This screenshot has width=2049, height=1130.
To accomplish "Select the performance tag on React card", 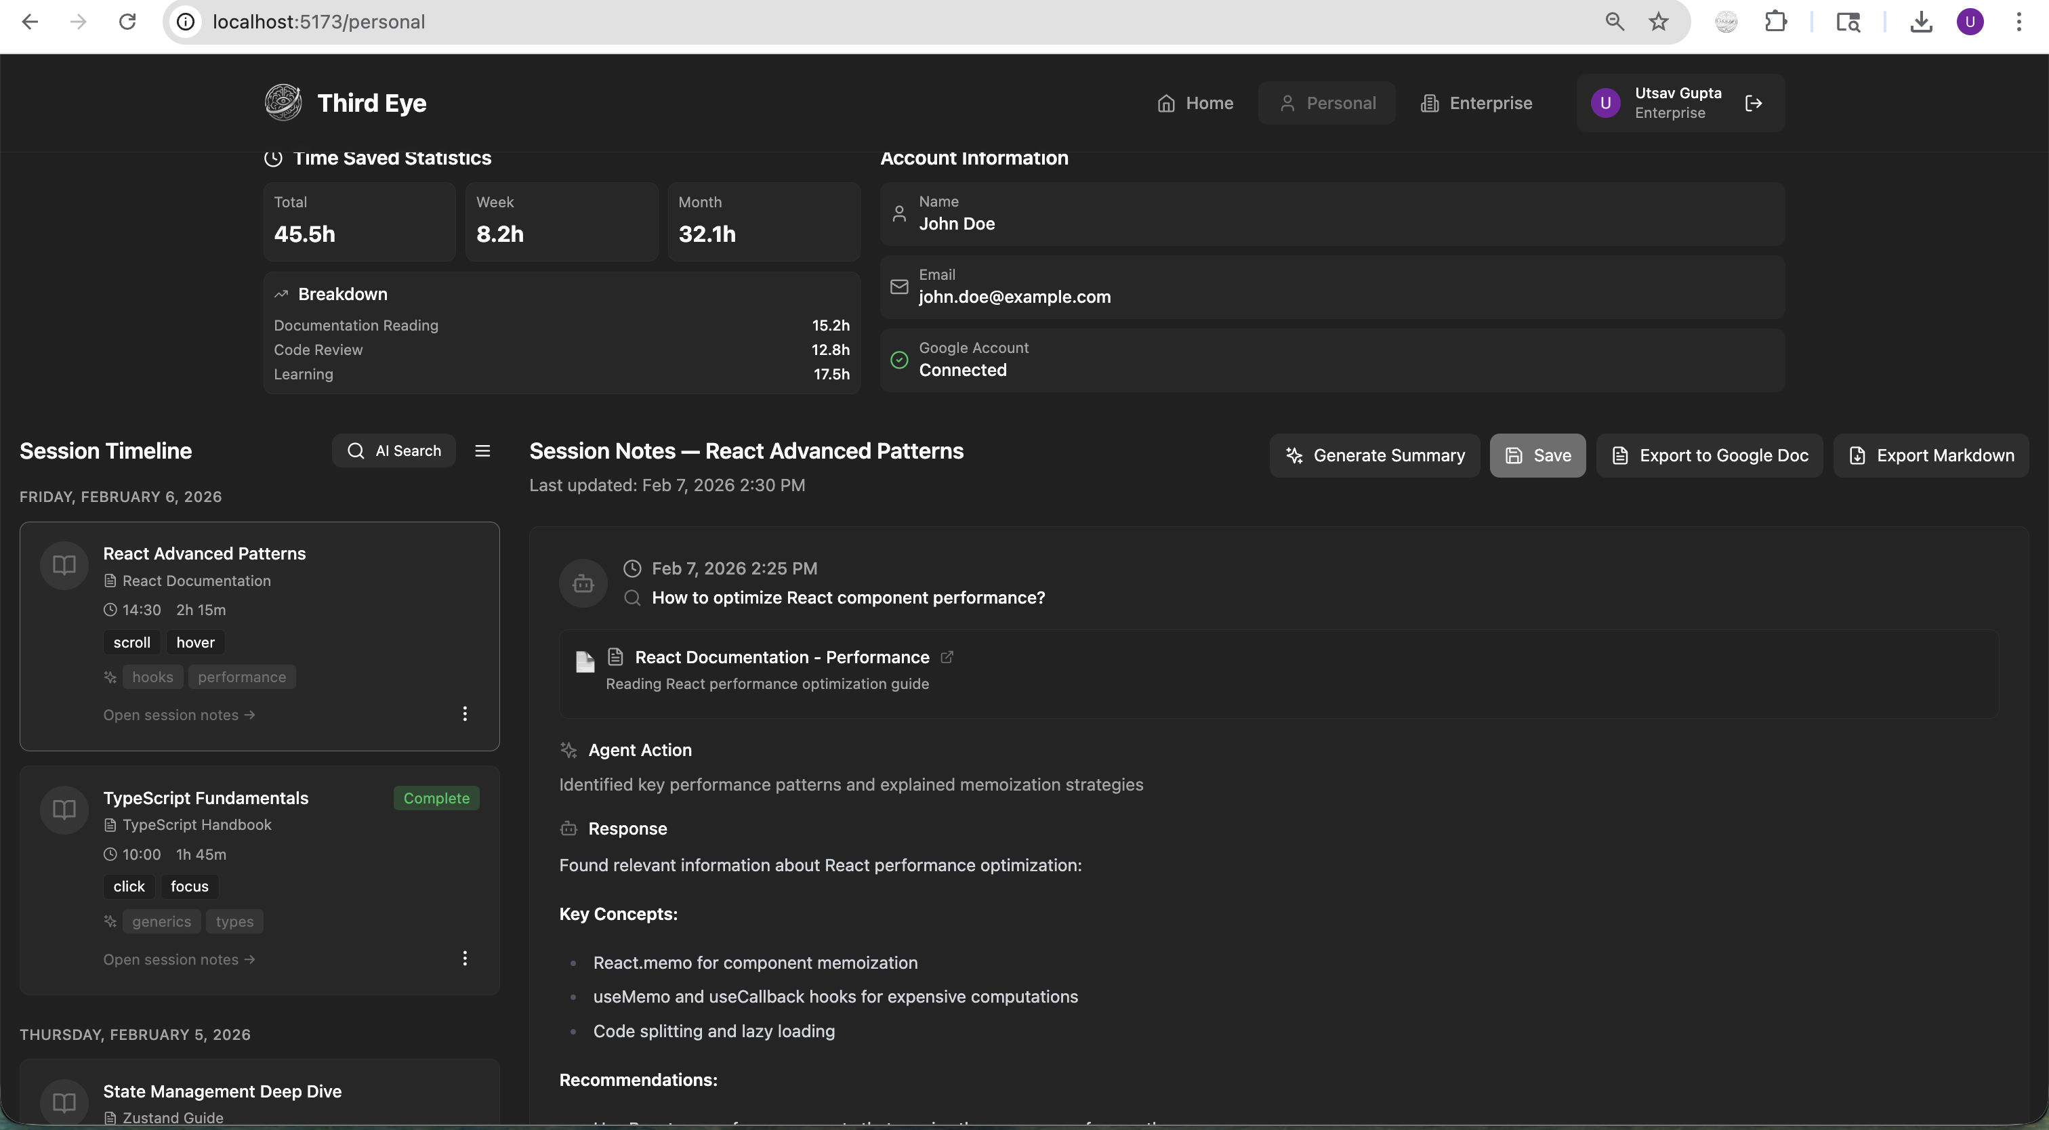I will [x=242, y=677].
